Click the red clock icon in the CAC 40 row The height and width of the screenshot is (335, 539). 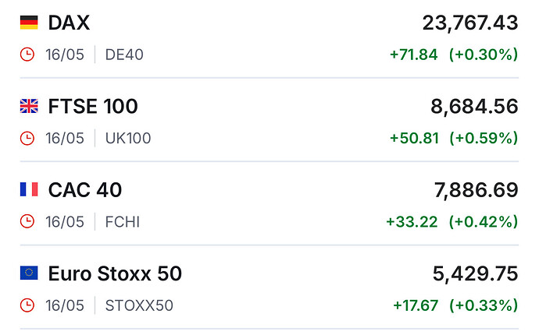click(27, 221)
